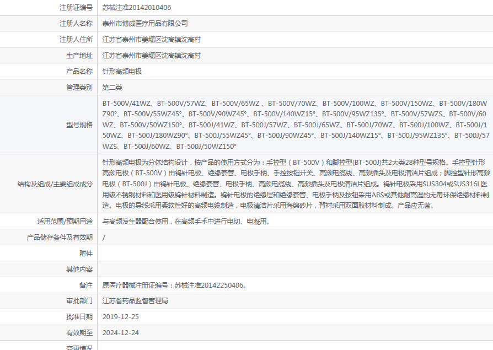Select the approval date 2019-12-25
The image size is (493, 350).
coord(120,317)
